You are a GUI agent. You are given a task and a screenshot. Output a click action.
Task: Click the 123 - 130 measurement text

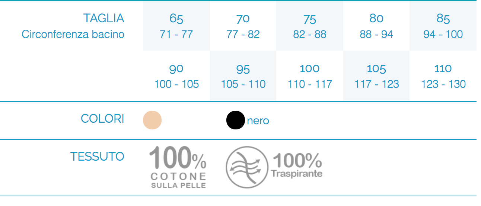(443, 84)
